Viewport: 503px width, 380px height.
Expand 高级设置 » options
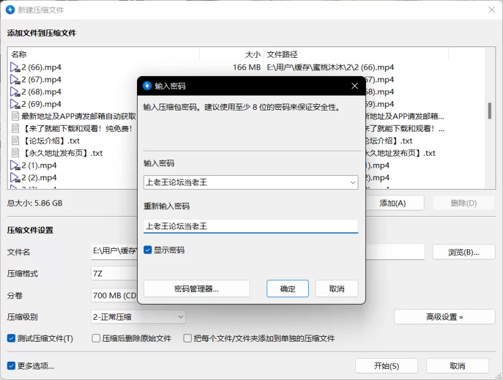(x=445, y=317)
